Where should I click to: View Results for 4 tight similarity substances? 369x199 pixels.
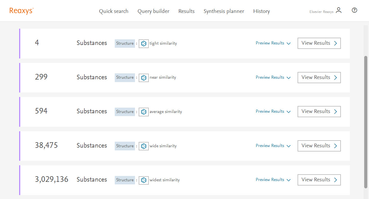(319, 43)
